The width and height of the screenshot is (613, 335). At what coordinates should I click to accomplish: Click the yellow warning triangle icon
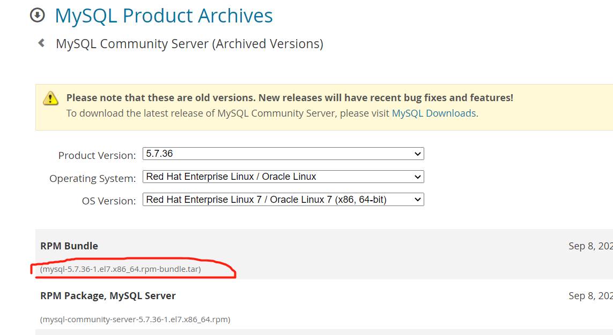50,98
